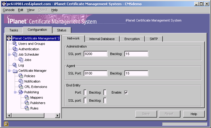
Task: Click the Authentication node icon
Action: point(15,49)
